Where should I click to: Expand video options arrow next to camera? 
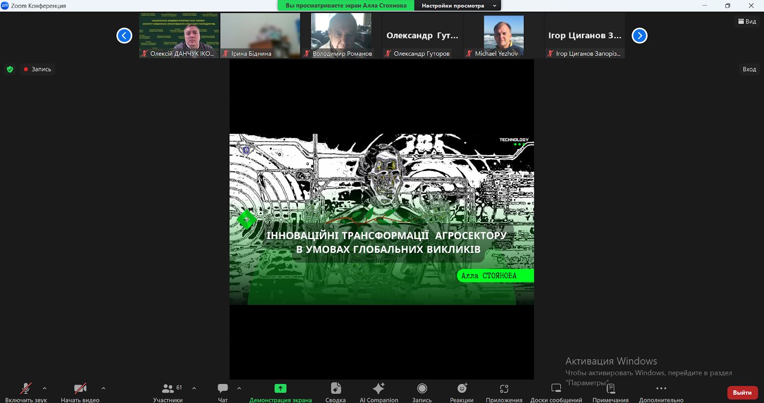[x=103, y=388]
